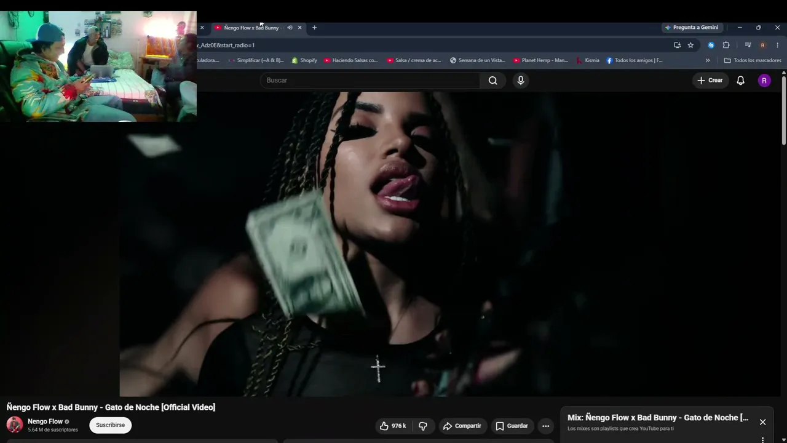
Task: Save video with the Guardar button
Action: pos(512,426)
